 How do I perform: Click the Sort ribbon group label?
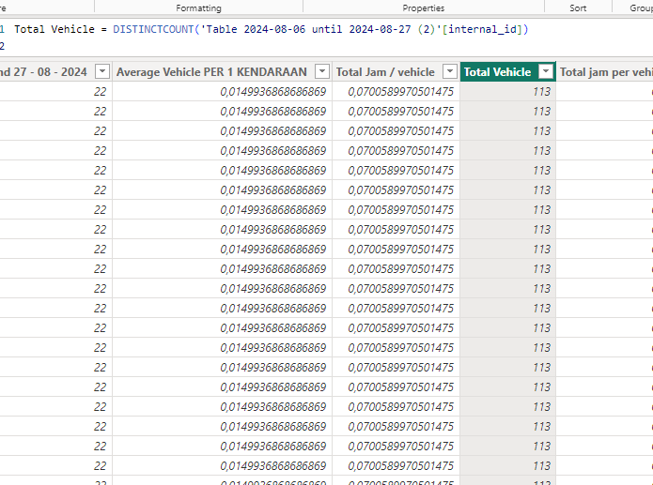(578, 8)
